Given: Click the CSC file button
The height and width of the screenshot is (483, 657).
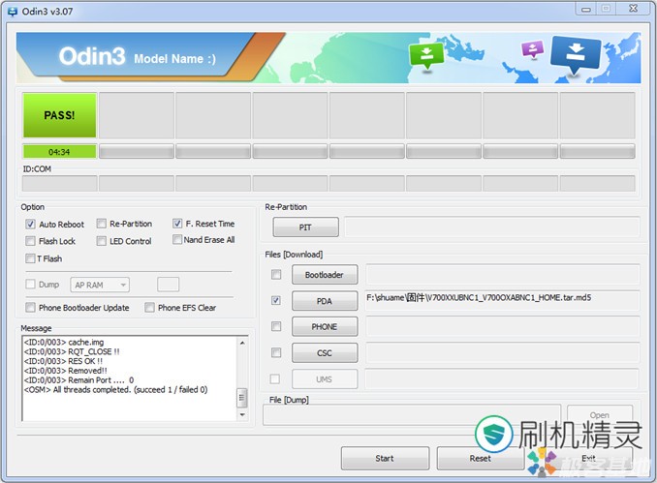Looking at the screenshot, I should pyautogui.click(x=325, y=353).
